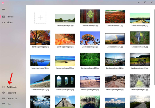Open LandscapeImage2.jpg river thumbnail

(65, 19)
